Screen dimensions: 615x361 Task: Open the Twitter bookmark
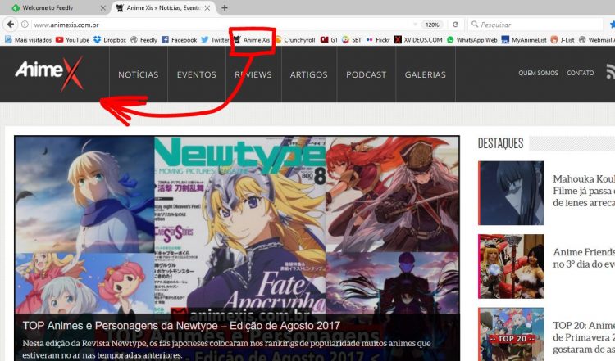[216, 39]
